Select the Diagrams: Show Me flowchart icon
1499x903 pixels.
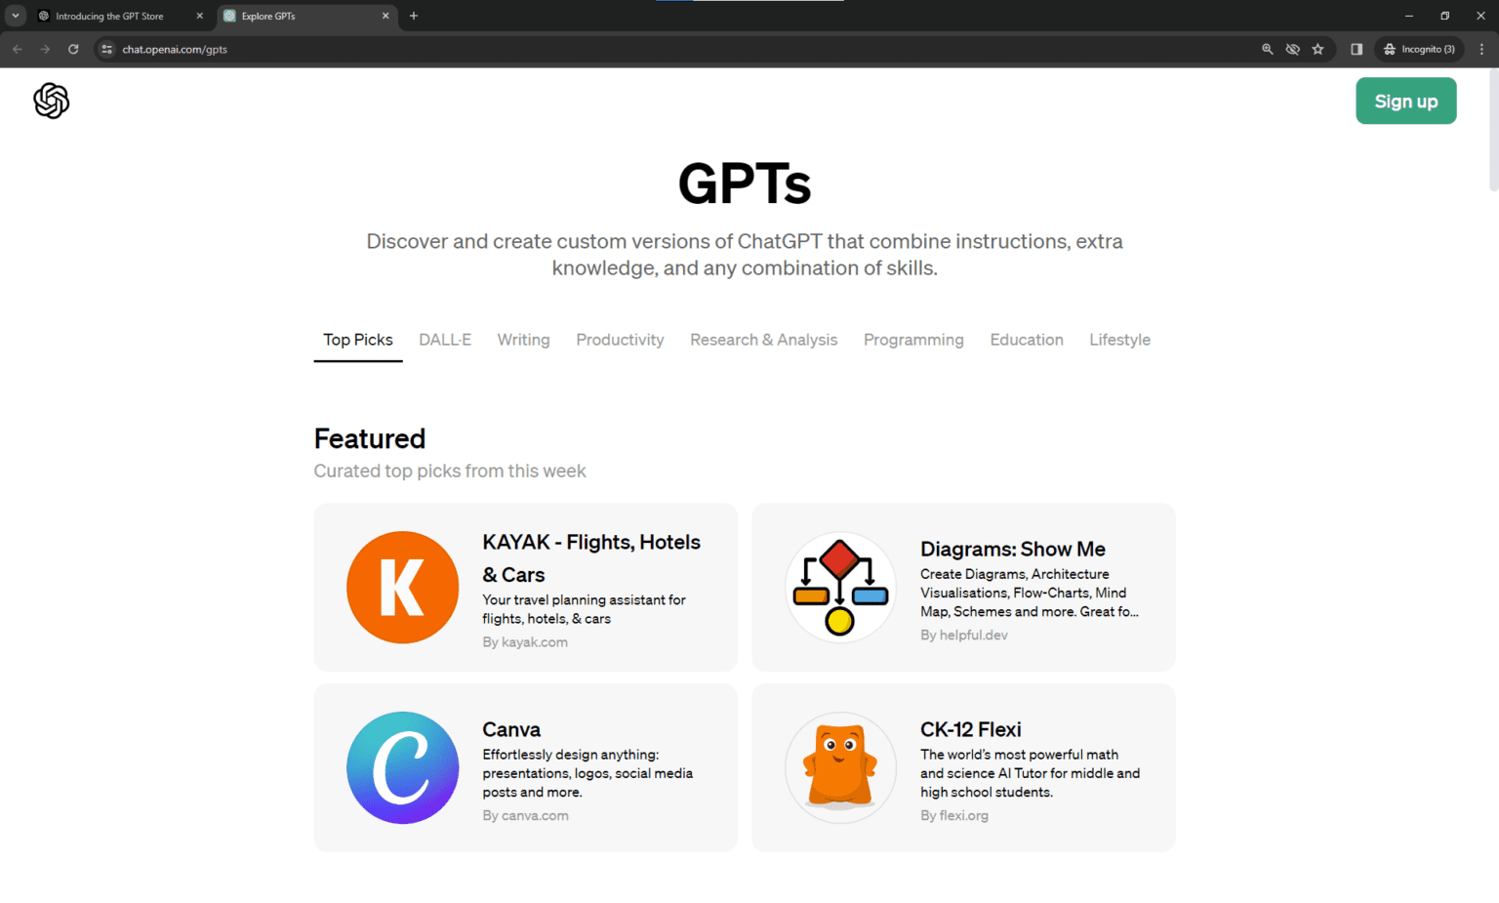click(840, 587)
